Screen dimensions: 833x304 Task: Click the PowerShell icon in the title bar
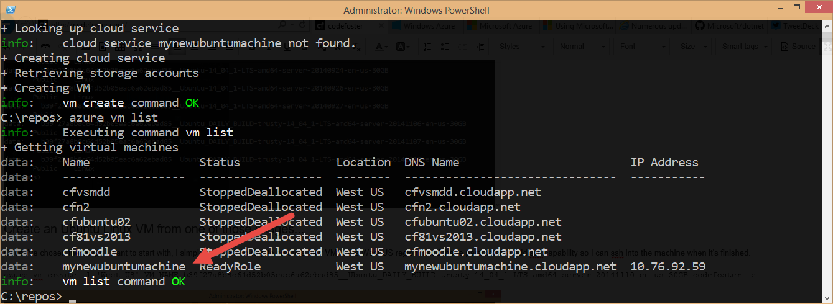point(10,10)
